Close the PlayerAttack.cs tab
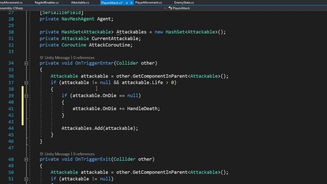This screenshot has width=327, height=184. click(x=131, y=3)
